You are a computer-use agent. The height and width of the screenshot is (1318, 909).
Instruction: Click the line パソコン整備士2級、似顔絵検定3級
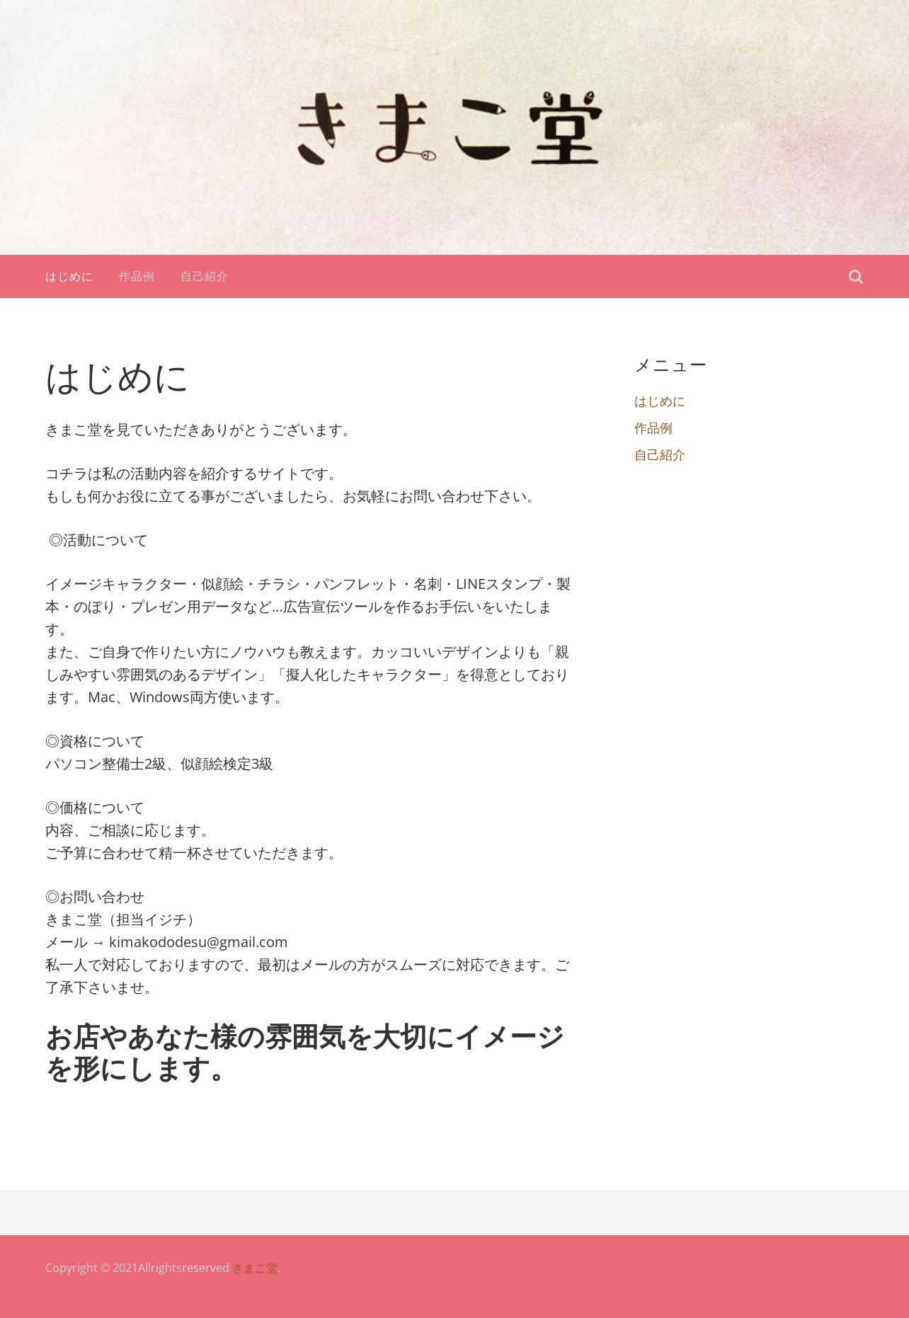[x=159, y=764]
